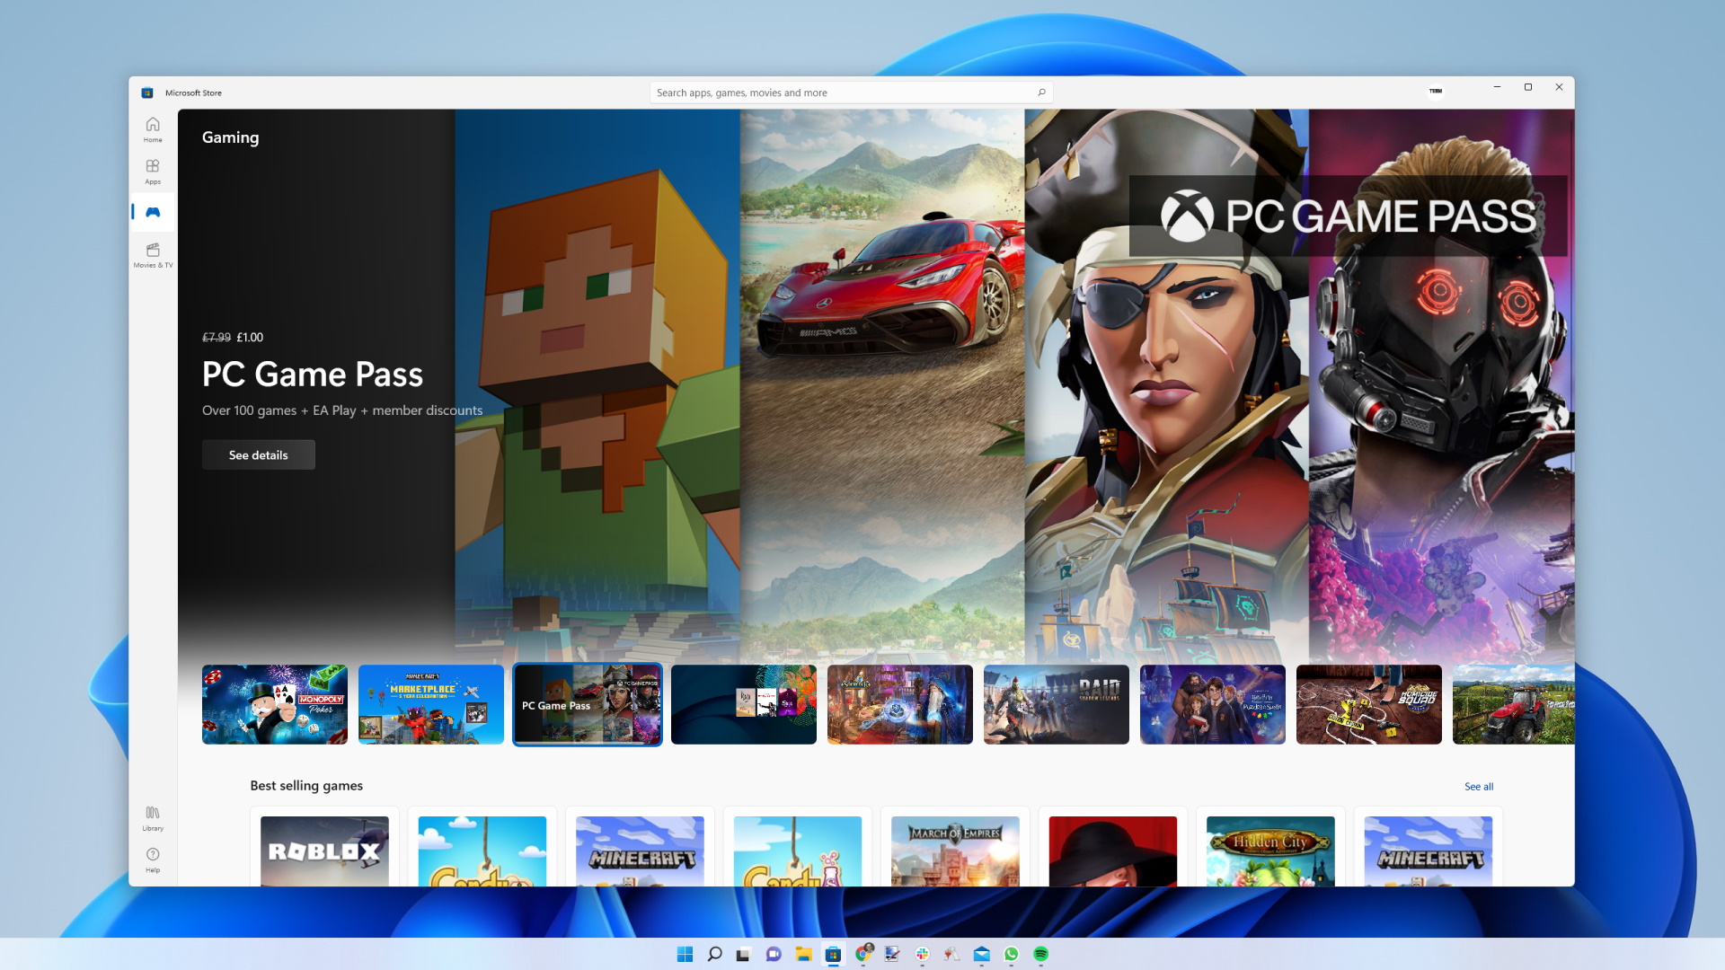Open WhatsApp from the Windows taskbar
1725x970 pixels.
(1012, 954)
